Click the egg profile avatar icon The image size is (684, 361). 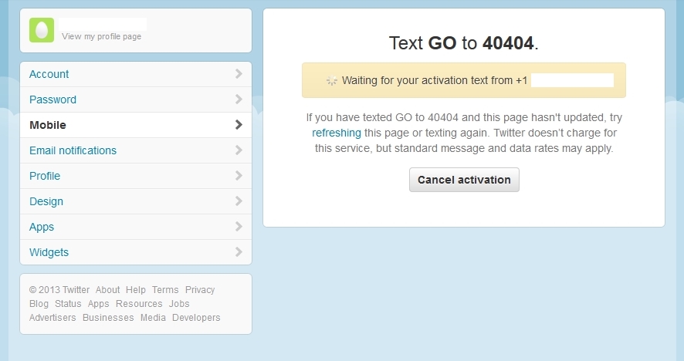click(x=42, y=30)
